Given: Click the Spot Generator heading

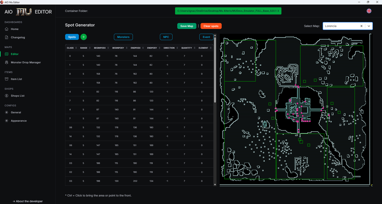Looking at the screenshot, I should pos(80,25).
